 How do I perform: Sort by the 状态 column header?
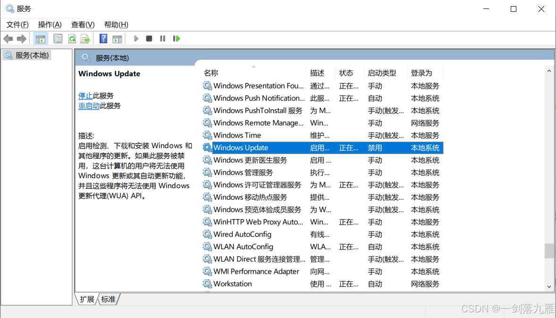(x=349, y=73)
